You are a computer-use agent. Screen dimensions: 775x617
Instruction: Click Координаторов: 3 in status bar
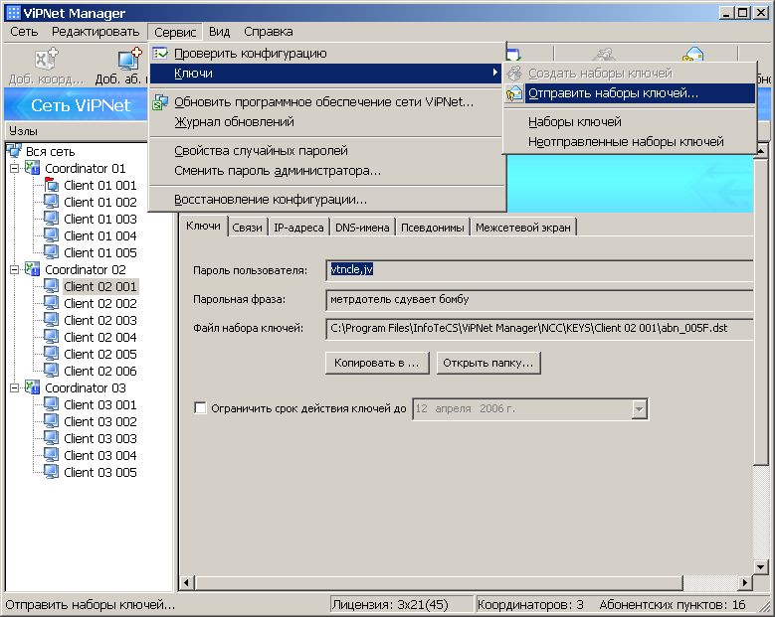pos(530,605)
